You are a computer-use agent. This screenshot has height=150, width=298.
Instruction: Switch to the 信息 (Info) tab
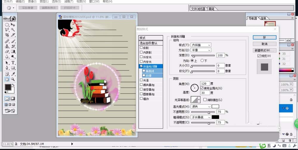point(263,18)
